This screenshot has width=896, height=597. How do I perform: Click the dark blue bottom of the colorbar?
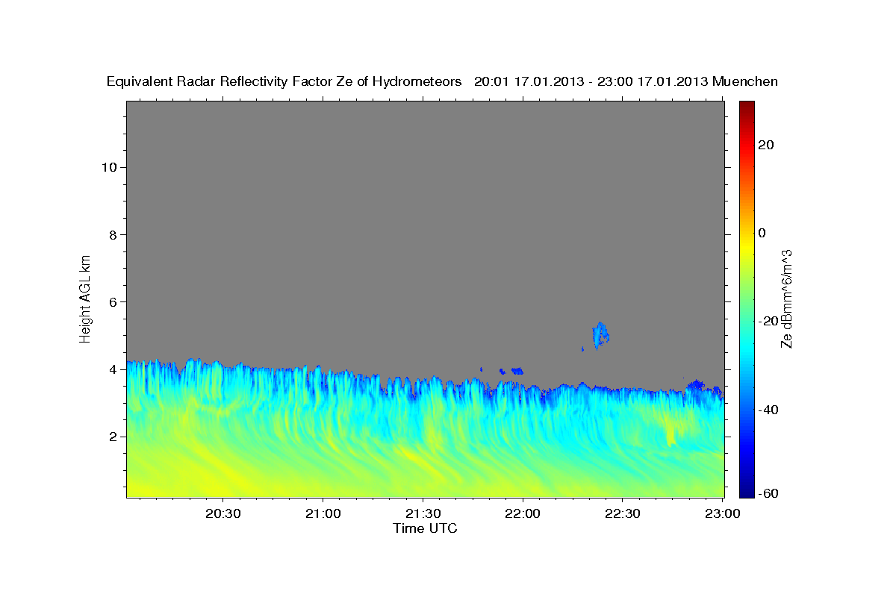click(x=747, y=489)
